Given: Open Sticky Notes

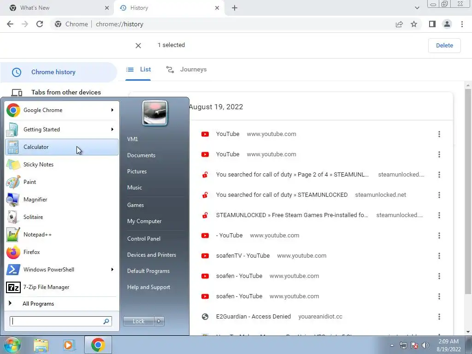Looking at the screenshot, I should [62, 165].
